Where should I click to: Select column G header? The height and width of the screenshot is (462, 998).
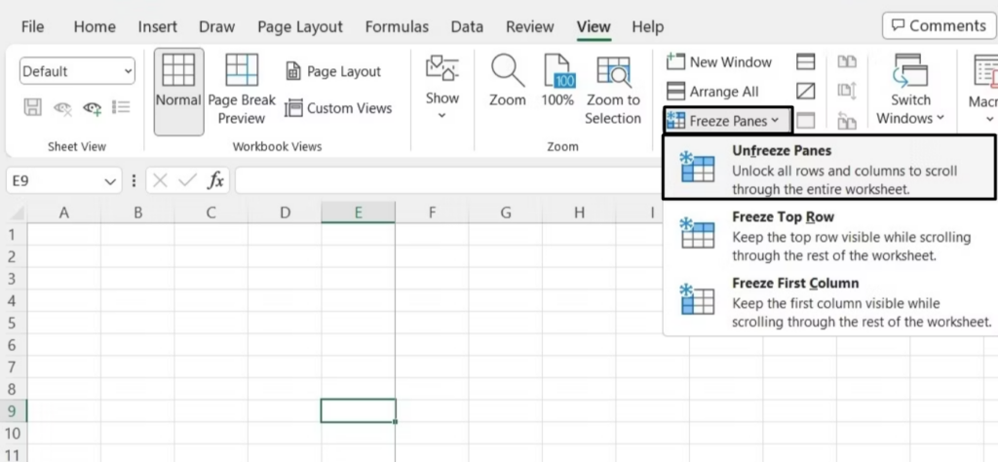point(506,212)
